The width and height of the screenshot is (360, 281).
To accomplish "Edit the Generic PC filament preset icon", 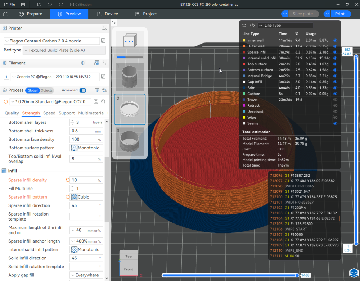I will pyautogui.click(x=103, y=77).
